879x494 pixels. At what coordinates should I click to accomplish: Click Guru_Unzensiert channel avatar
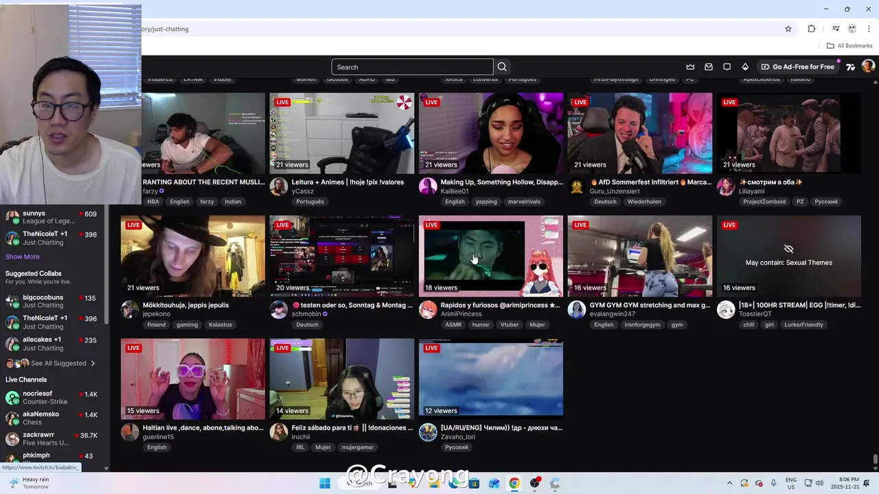pyautogui.click(x=577, y=187)
